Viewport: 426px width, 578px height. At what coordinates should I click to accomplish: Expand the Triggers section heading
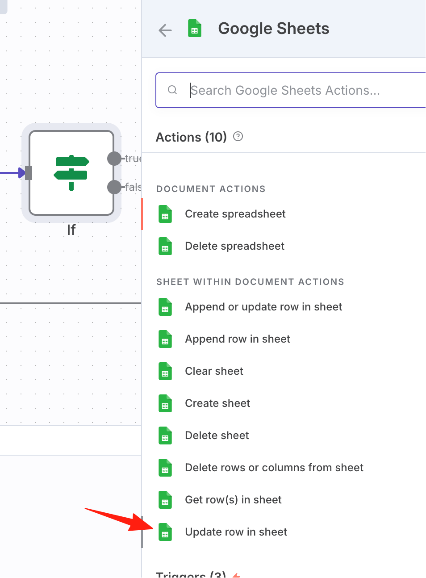click(191, 574)
